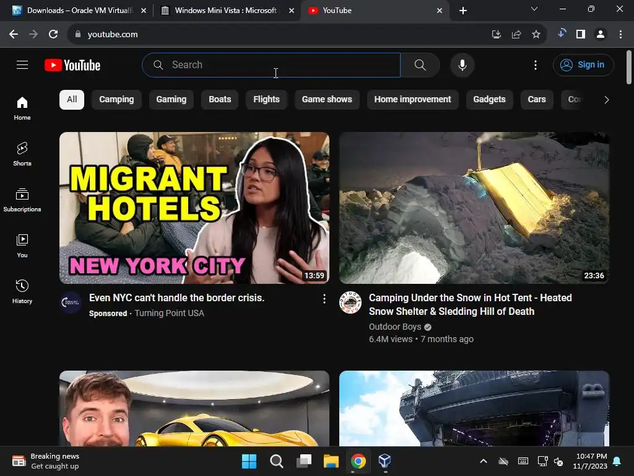634x476 pixels.
Task: Open a new browser tab
Action: click(x=463, y=11)
